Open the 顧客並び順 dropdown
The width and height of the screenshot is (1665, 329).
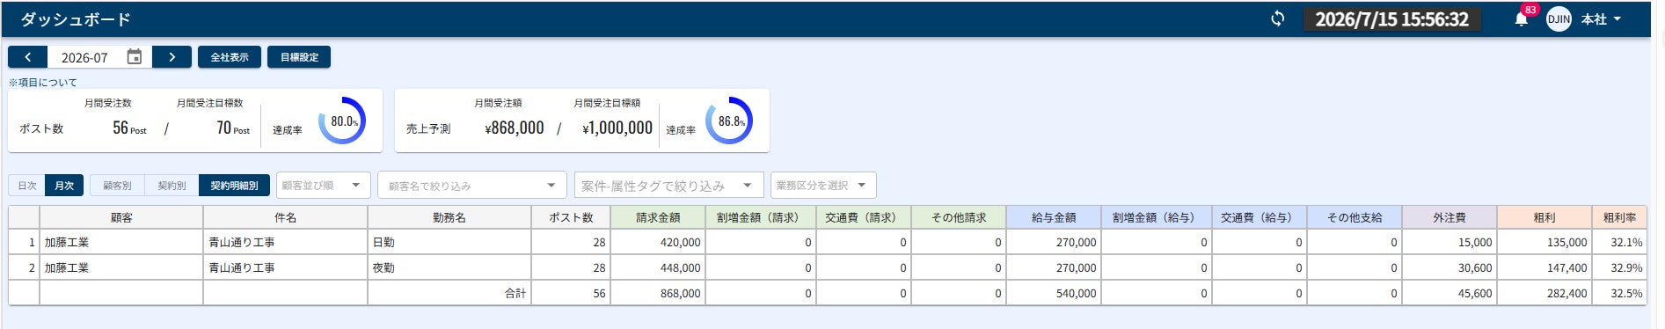(x=323, y=186)
